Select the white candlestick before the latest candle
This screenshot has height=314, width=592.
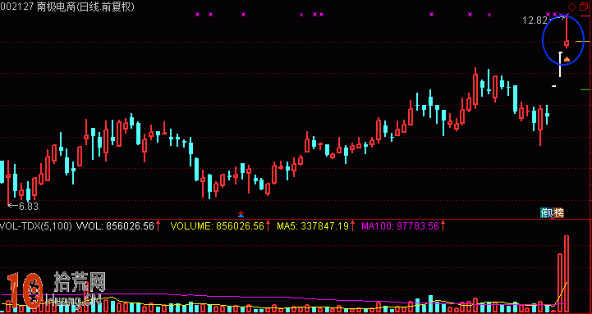(x=560, y=64)
